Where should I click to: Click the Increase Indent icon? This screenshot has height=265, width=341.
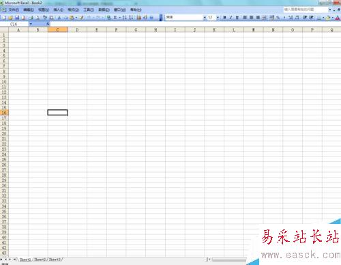coord(312,18)
